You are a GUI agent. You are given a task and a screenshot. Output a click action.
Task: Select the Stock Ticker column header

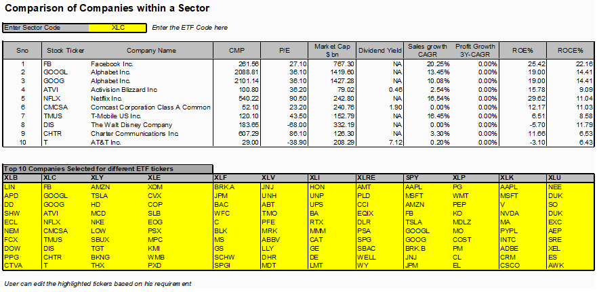pos(66,51)
